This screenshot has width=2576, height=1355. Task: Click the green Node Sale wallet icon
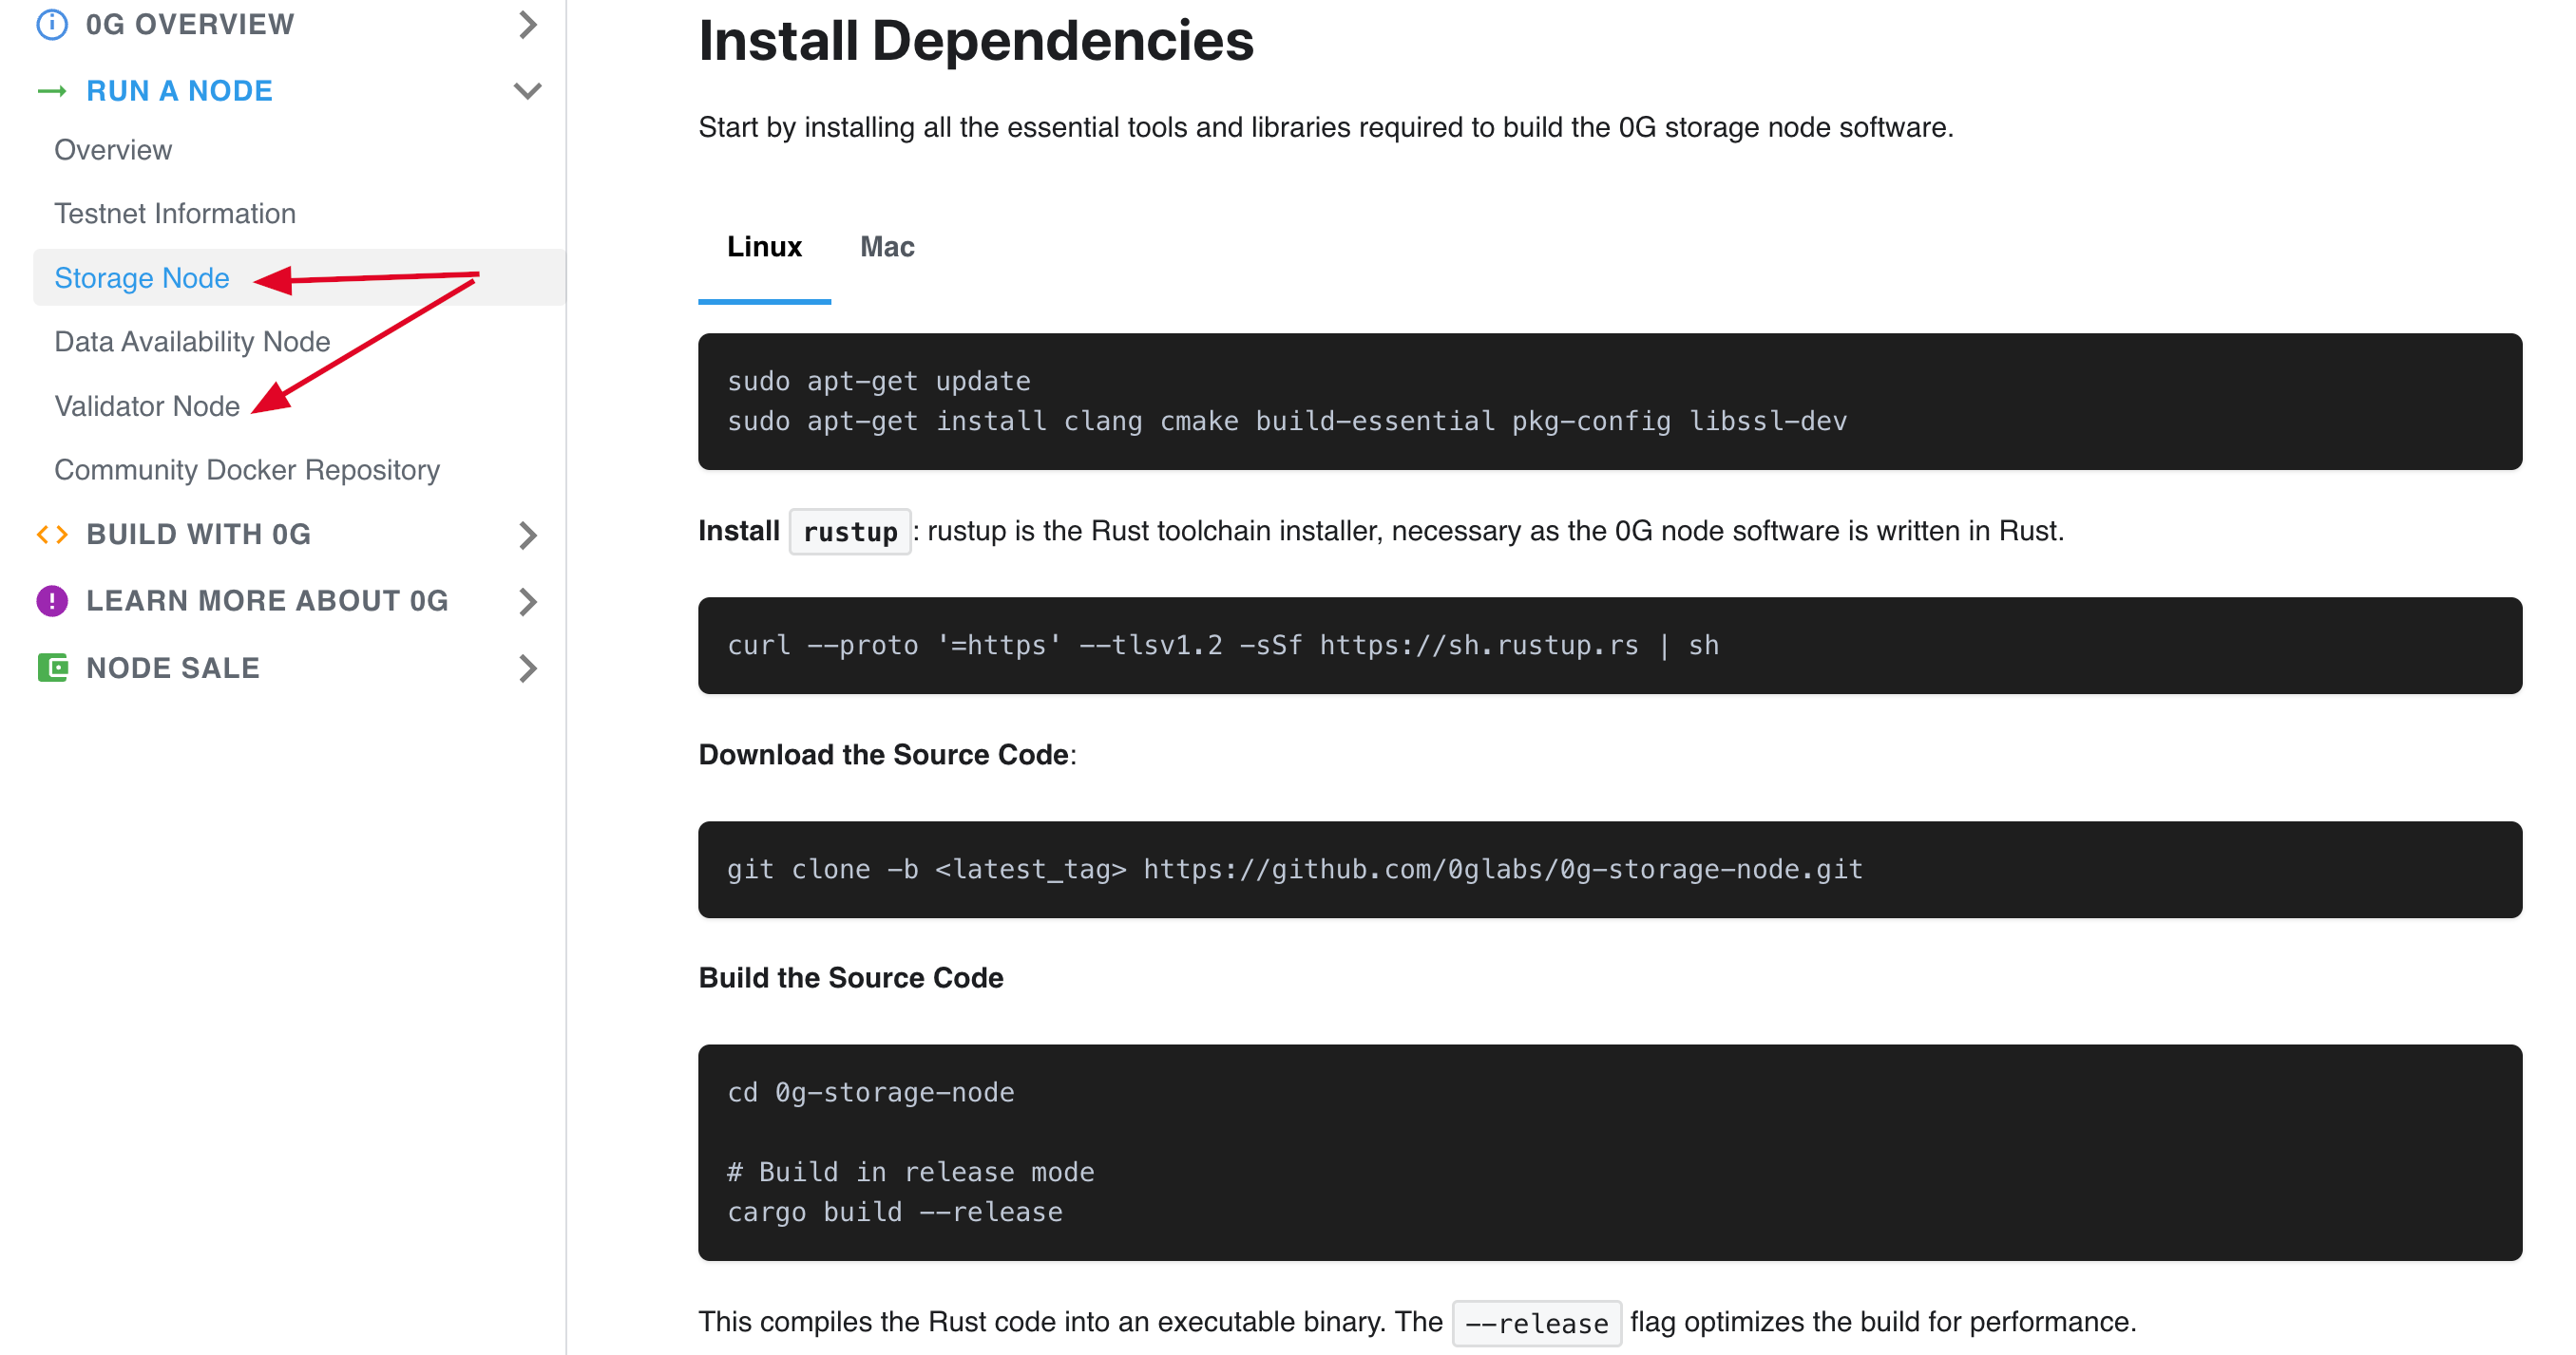(52, 668)
